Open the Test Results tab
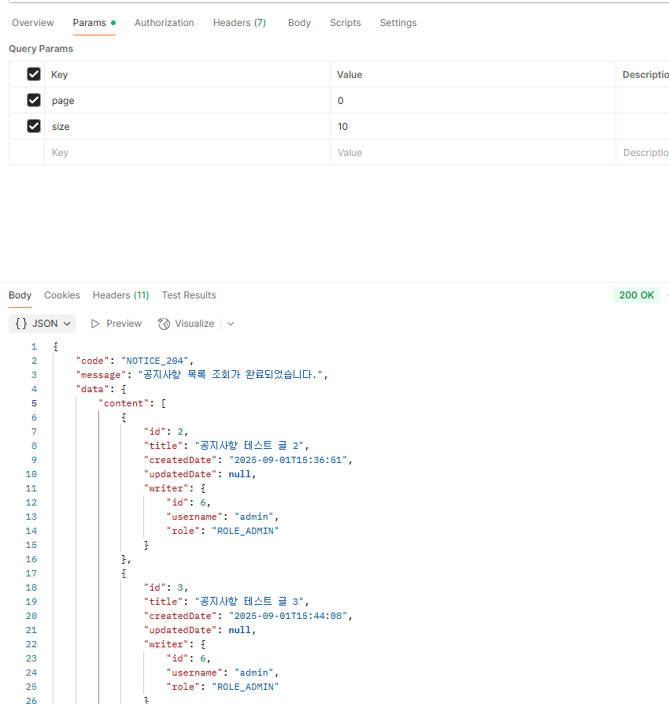Image resolution: width=669 pixels, height=704 pixels. click(189, 295)
